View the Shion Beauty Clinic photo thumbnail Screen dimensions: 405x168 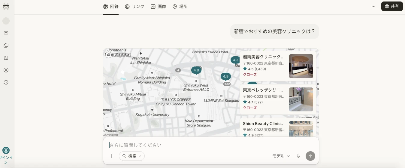pos(301,129)
